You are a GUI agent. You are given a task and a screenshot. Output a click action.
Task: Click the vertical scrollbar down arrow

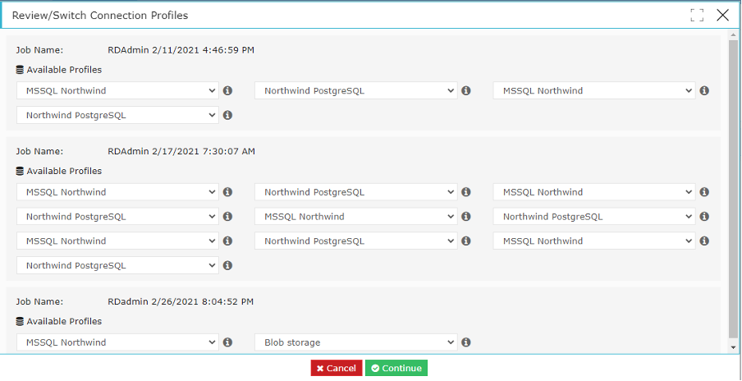(734, 347)
